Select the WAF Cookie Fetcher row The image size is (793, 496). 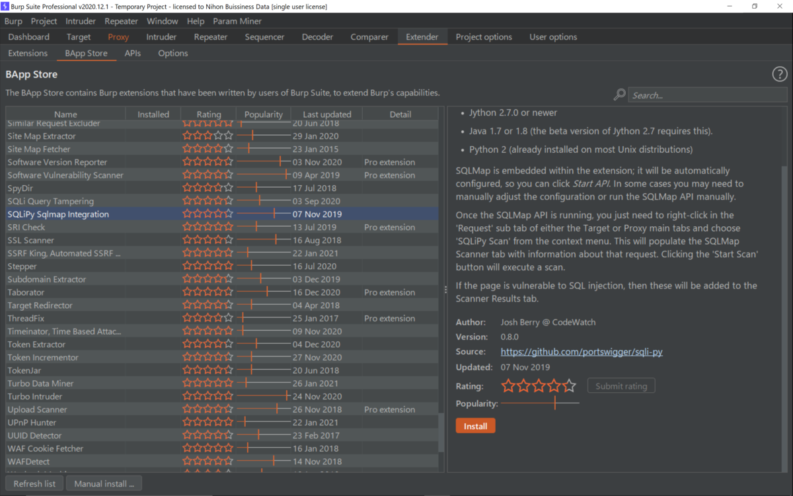[x=222, y=448]
